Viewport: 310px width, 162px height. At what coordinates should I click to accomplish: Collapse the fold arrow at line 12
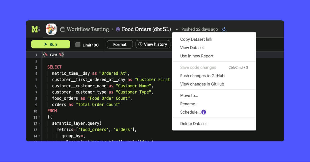coord(39,123)
